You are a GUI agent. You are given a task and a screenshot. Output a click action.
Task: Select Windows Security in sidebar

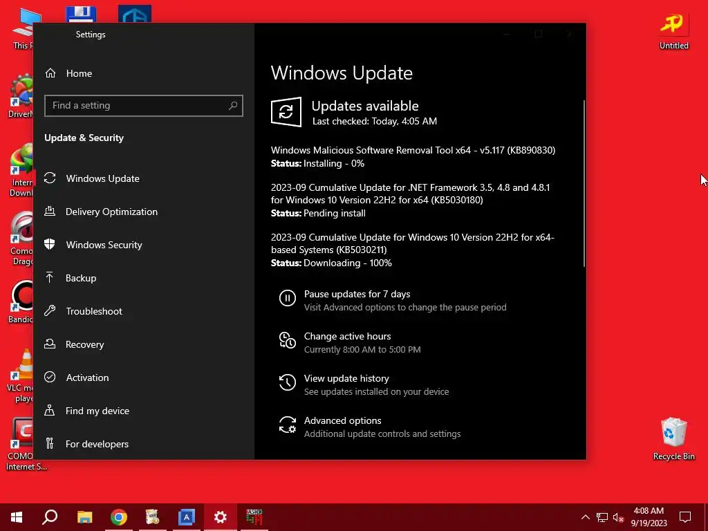(x=144, y=245)
